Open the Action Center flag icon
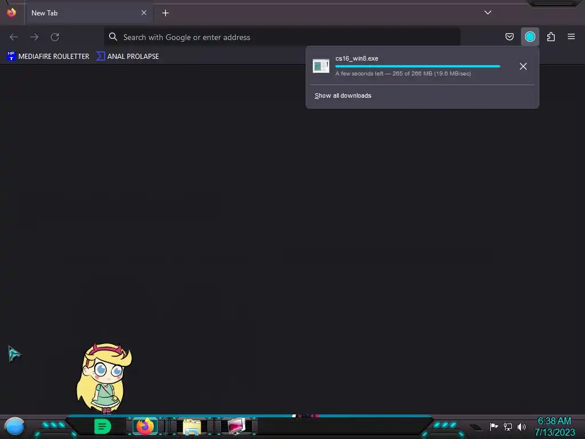Screen dimensions: 585x439 494,426
